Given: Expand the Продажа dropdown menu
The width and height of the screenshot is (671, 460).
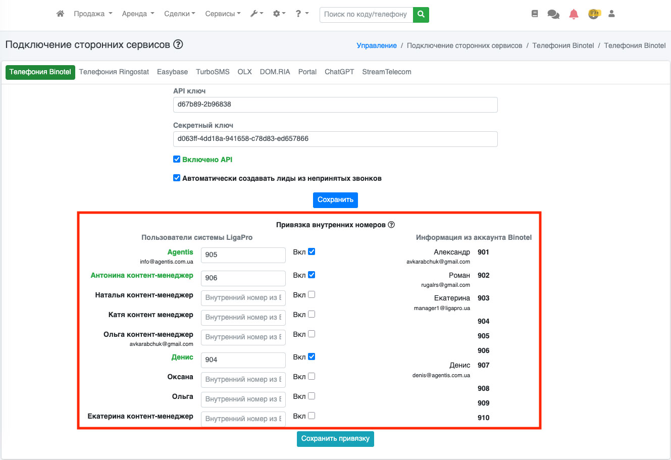Looking at the screenshot, I should click(x=93, y=14).
